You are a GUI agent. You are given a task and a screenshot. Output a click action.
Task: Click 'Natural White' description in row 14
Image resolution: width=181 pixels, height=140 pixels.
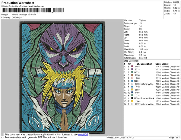pos(147,104)
